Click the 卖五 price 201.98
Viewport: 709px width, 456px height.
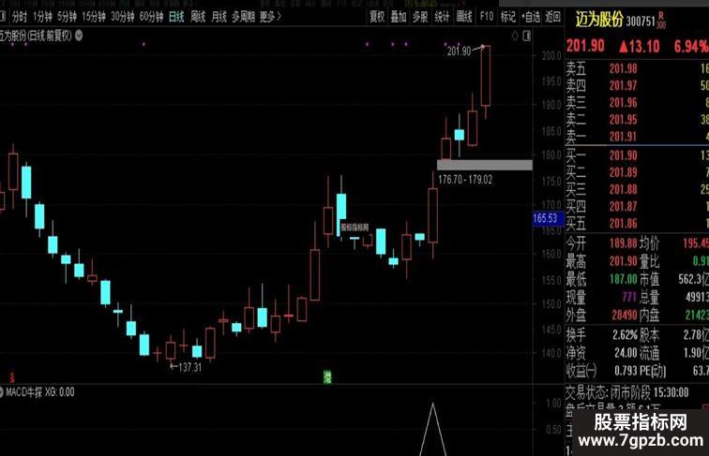pos(623,68)
